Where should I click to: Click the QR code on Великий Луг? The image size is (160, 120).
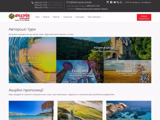(x=144, y=78)
